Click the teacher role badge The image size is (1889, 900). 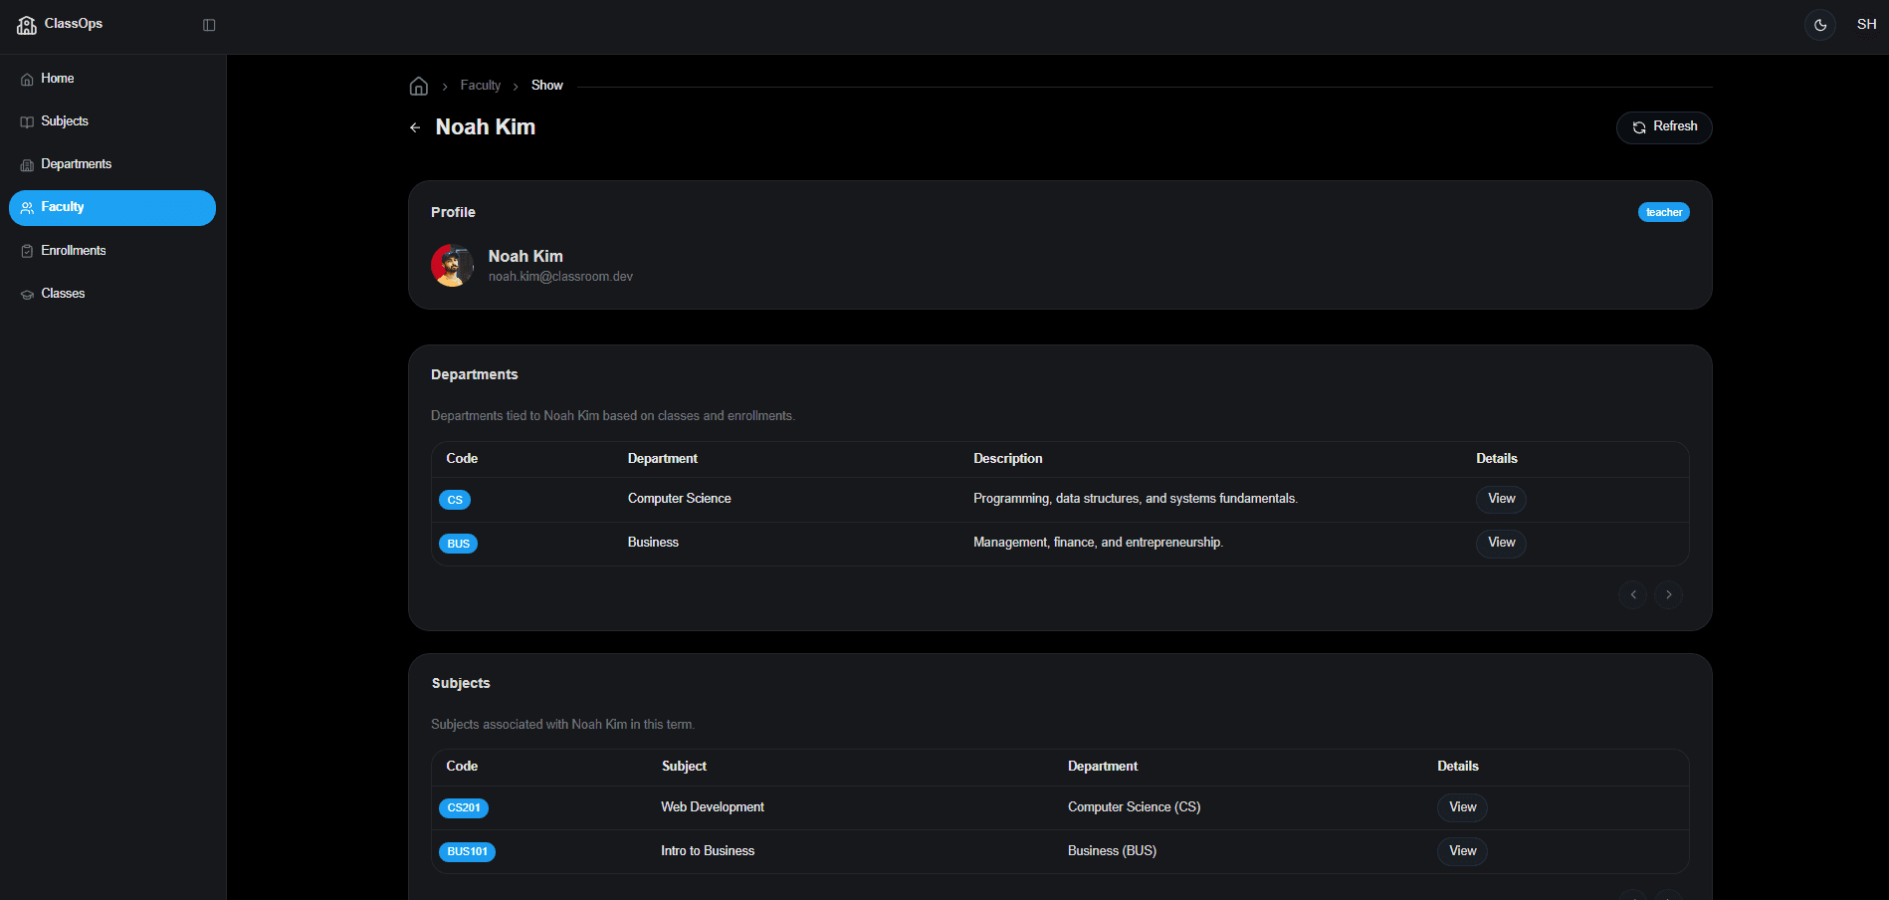(x=1663, y=212)
